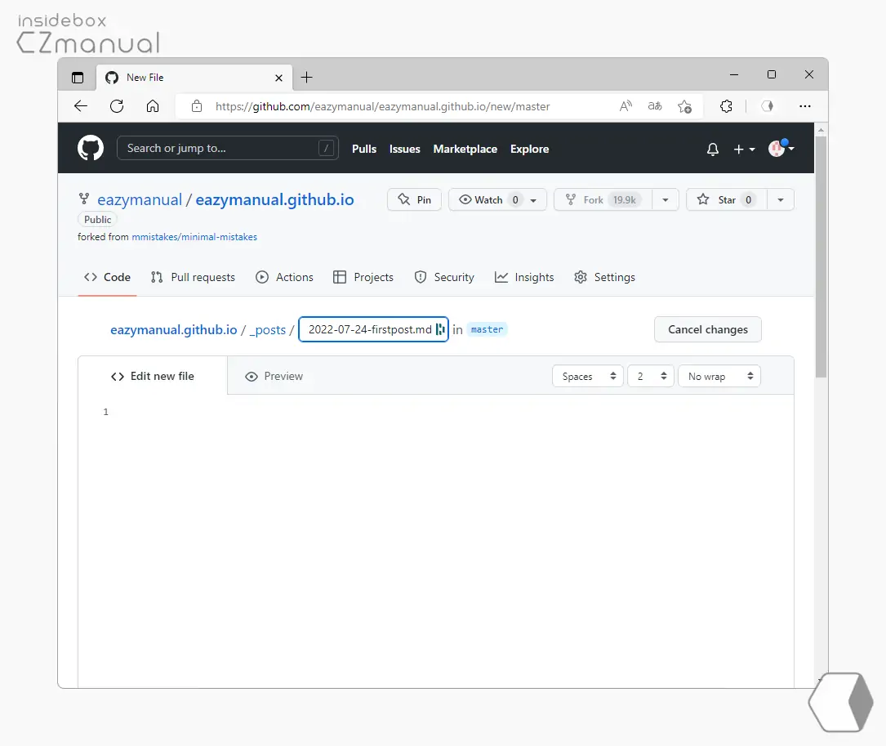This screenshot has width=886, height=746.
Task: Select the New File browser tab
Action: [194, 78]
